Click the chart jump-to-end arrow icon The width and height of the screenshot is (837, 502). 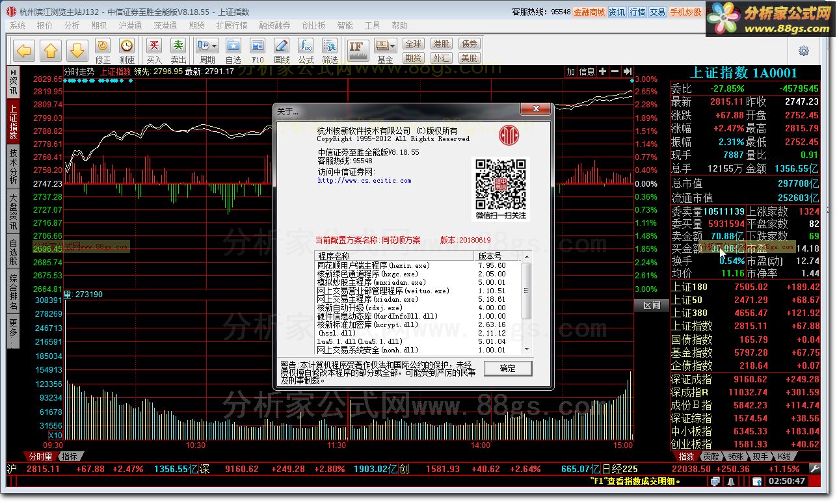(x=628, y=72)
